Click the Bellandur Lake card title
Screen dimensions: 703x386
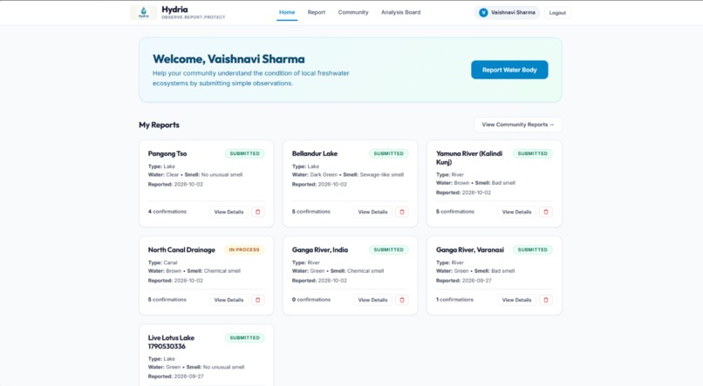coord(315,153)
